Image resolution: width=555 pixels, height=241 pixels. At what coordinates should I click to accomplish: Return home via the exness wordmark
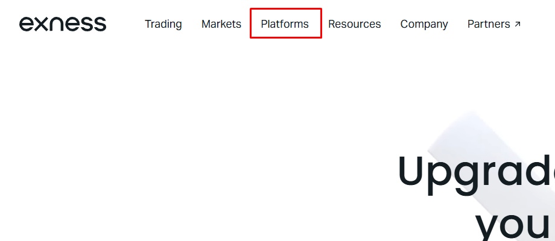point(63,24)
